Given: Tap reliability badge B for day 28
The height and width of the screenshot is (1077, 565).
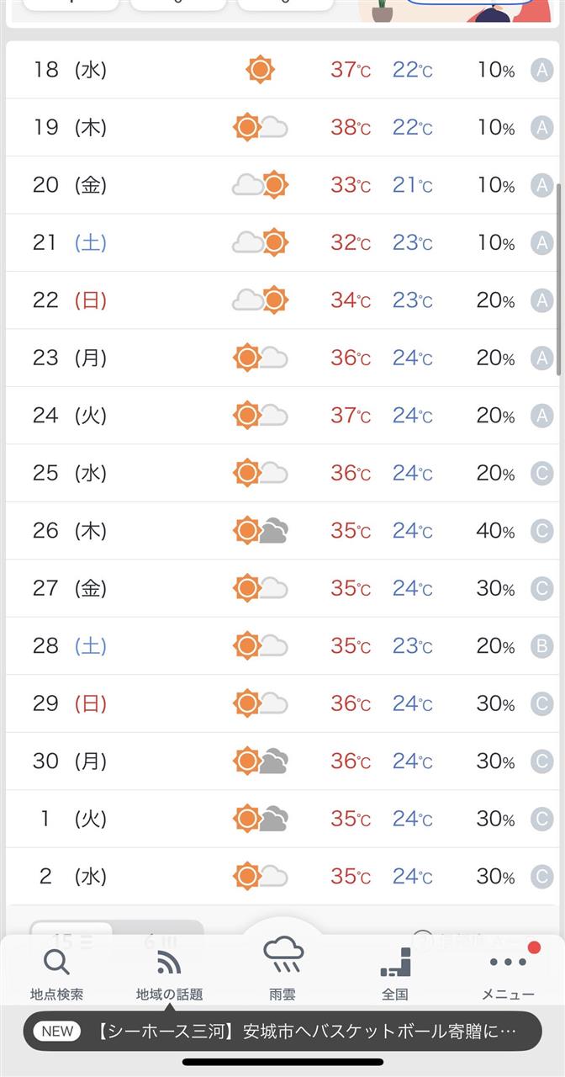Looking at the screenshot, I should coord(542,646).
